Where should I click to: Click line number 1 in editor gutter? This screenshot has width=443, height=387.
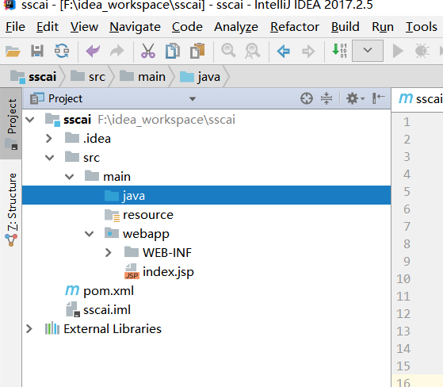click(407, 122)
